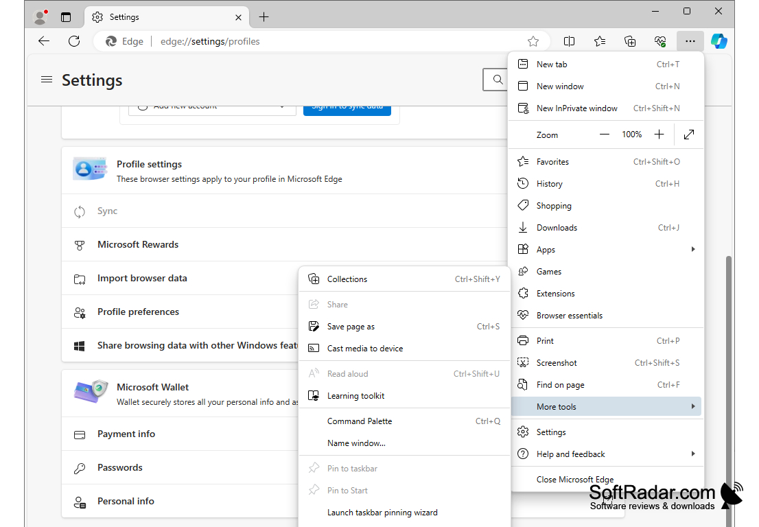Click the Sync row
The height and width of the screenshot is (527, 759).
coord(285,211)
